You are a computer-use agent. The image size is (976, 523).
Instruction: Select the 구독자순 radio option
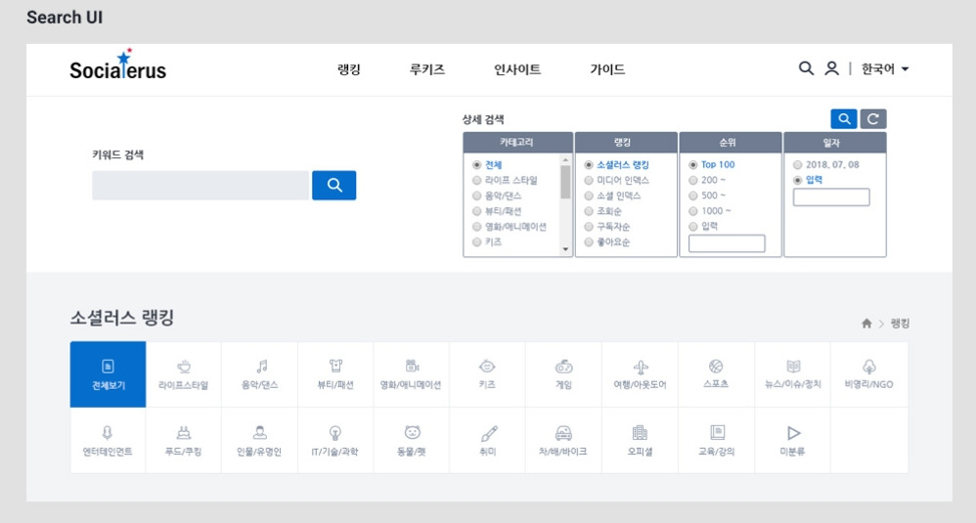tap(589, 227)
